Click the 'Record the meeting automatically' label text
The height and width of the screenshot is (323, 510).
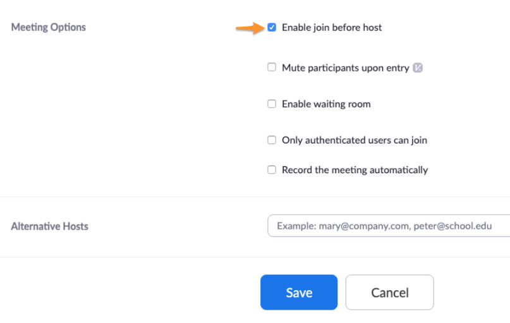[355, 169]
